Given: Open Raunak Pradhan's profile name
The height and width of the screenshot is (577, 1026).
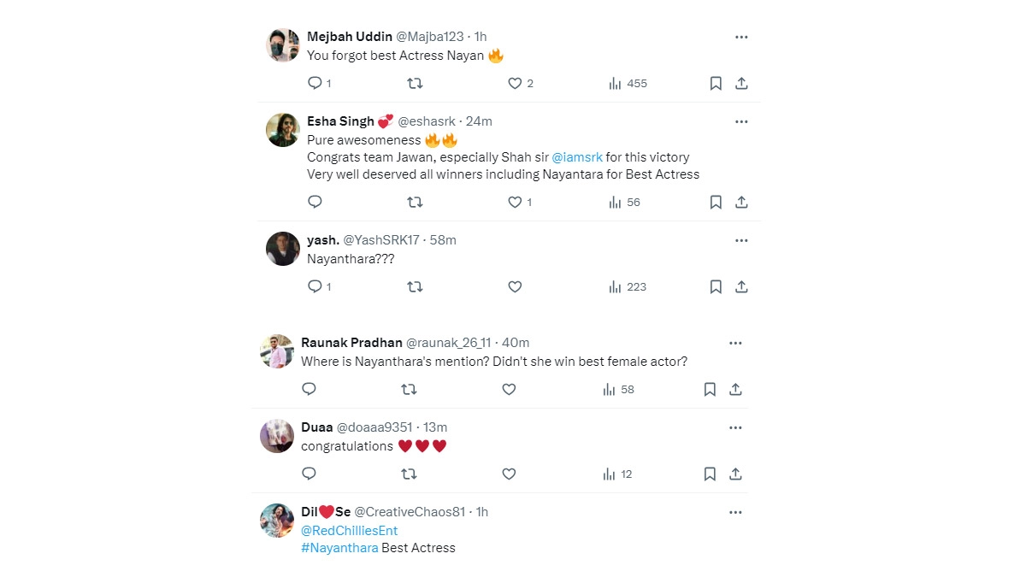Looking at the screenshot, I should (351, 343).
